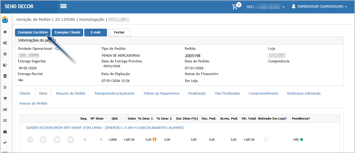
Task: Go to home via sidebar house icon
Action: point(5,32)
